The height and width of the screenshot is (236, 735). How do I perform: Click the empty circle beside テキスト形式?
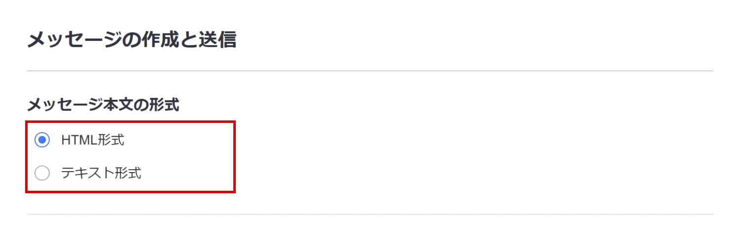(42, 173)
